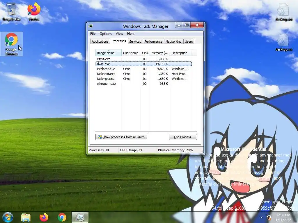Click the 9,824 K memory value
Image resolution: width=298 pixels, height=223 pixels.
click(x=162, y=69)
